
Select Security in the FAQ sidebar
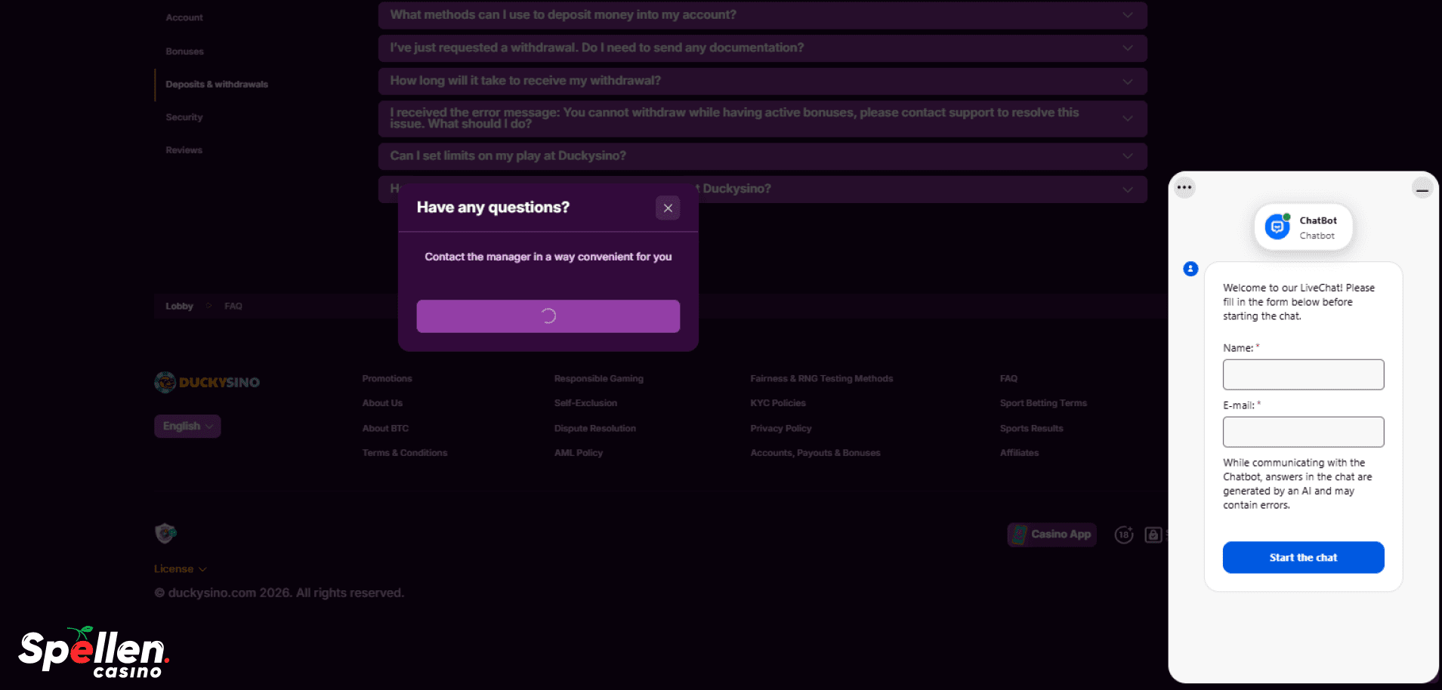point(184,118)
